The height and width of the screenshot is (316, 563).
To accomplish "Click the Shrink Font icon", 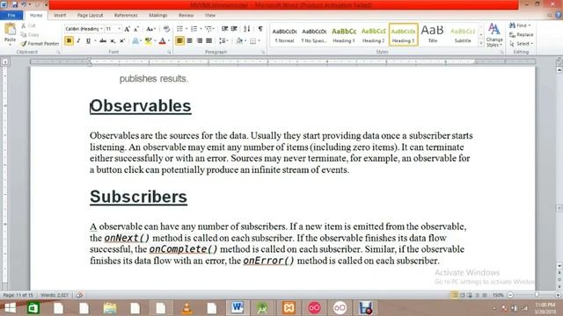I will point(136,29).
